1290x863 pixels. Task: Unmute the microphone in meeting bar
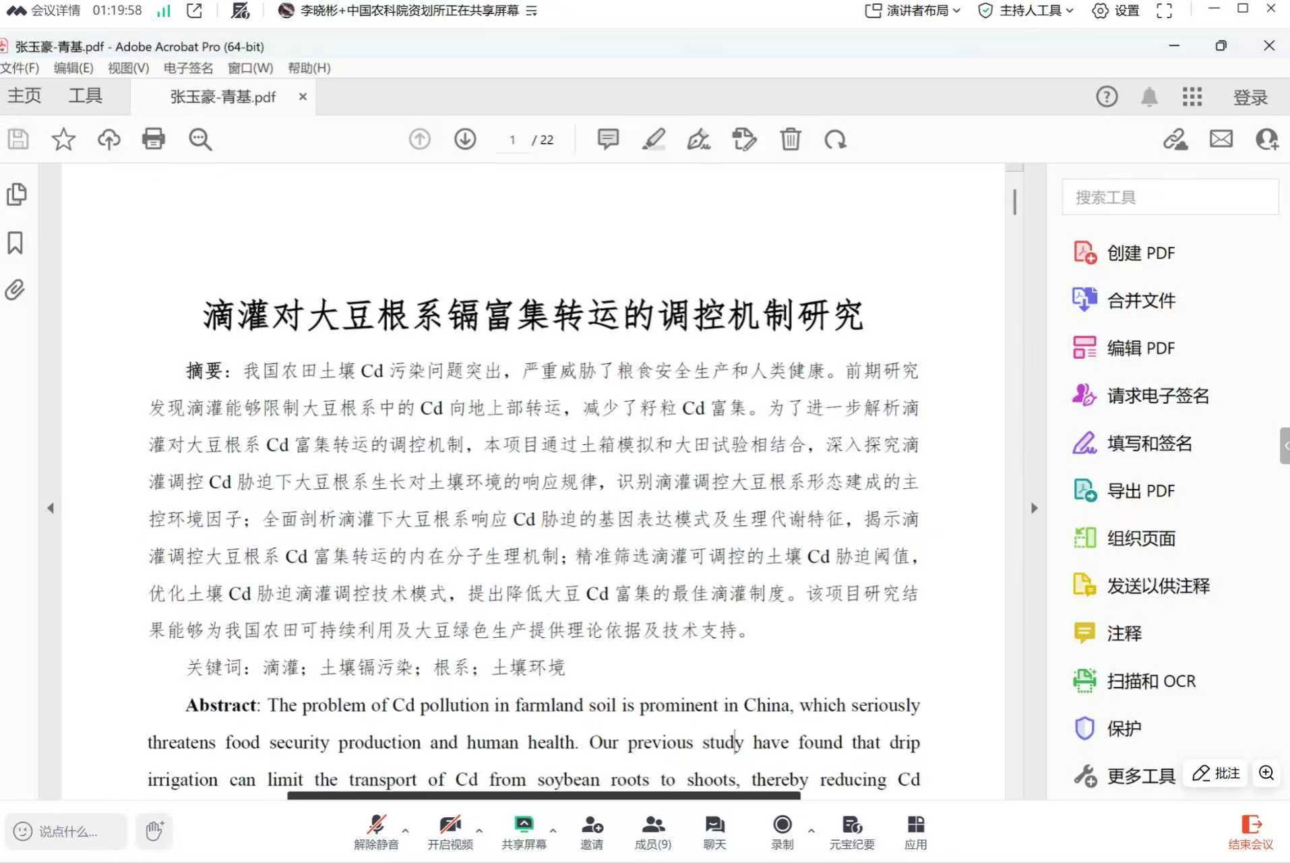(x=376, y=831)
